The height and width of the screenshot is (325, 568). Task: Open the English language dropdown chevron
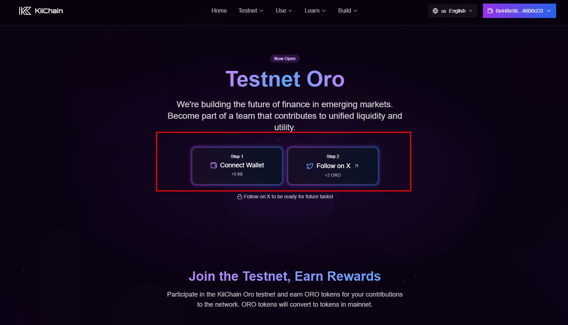471,11
